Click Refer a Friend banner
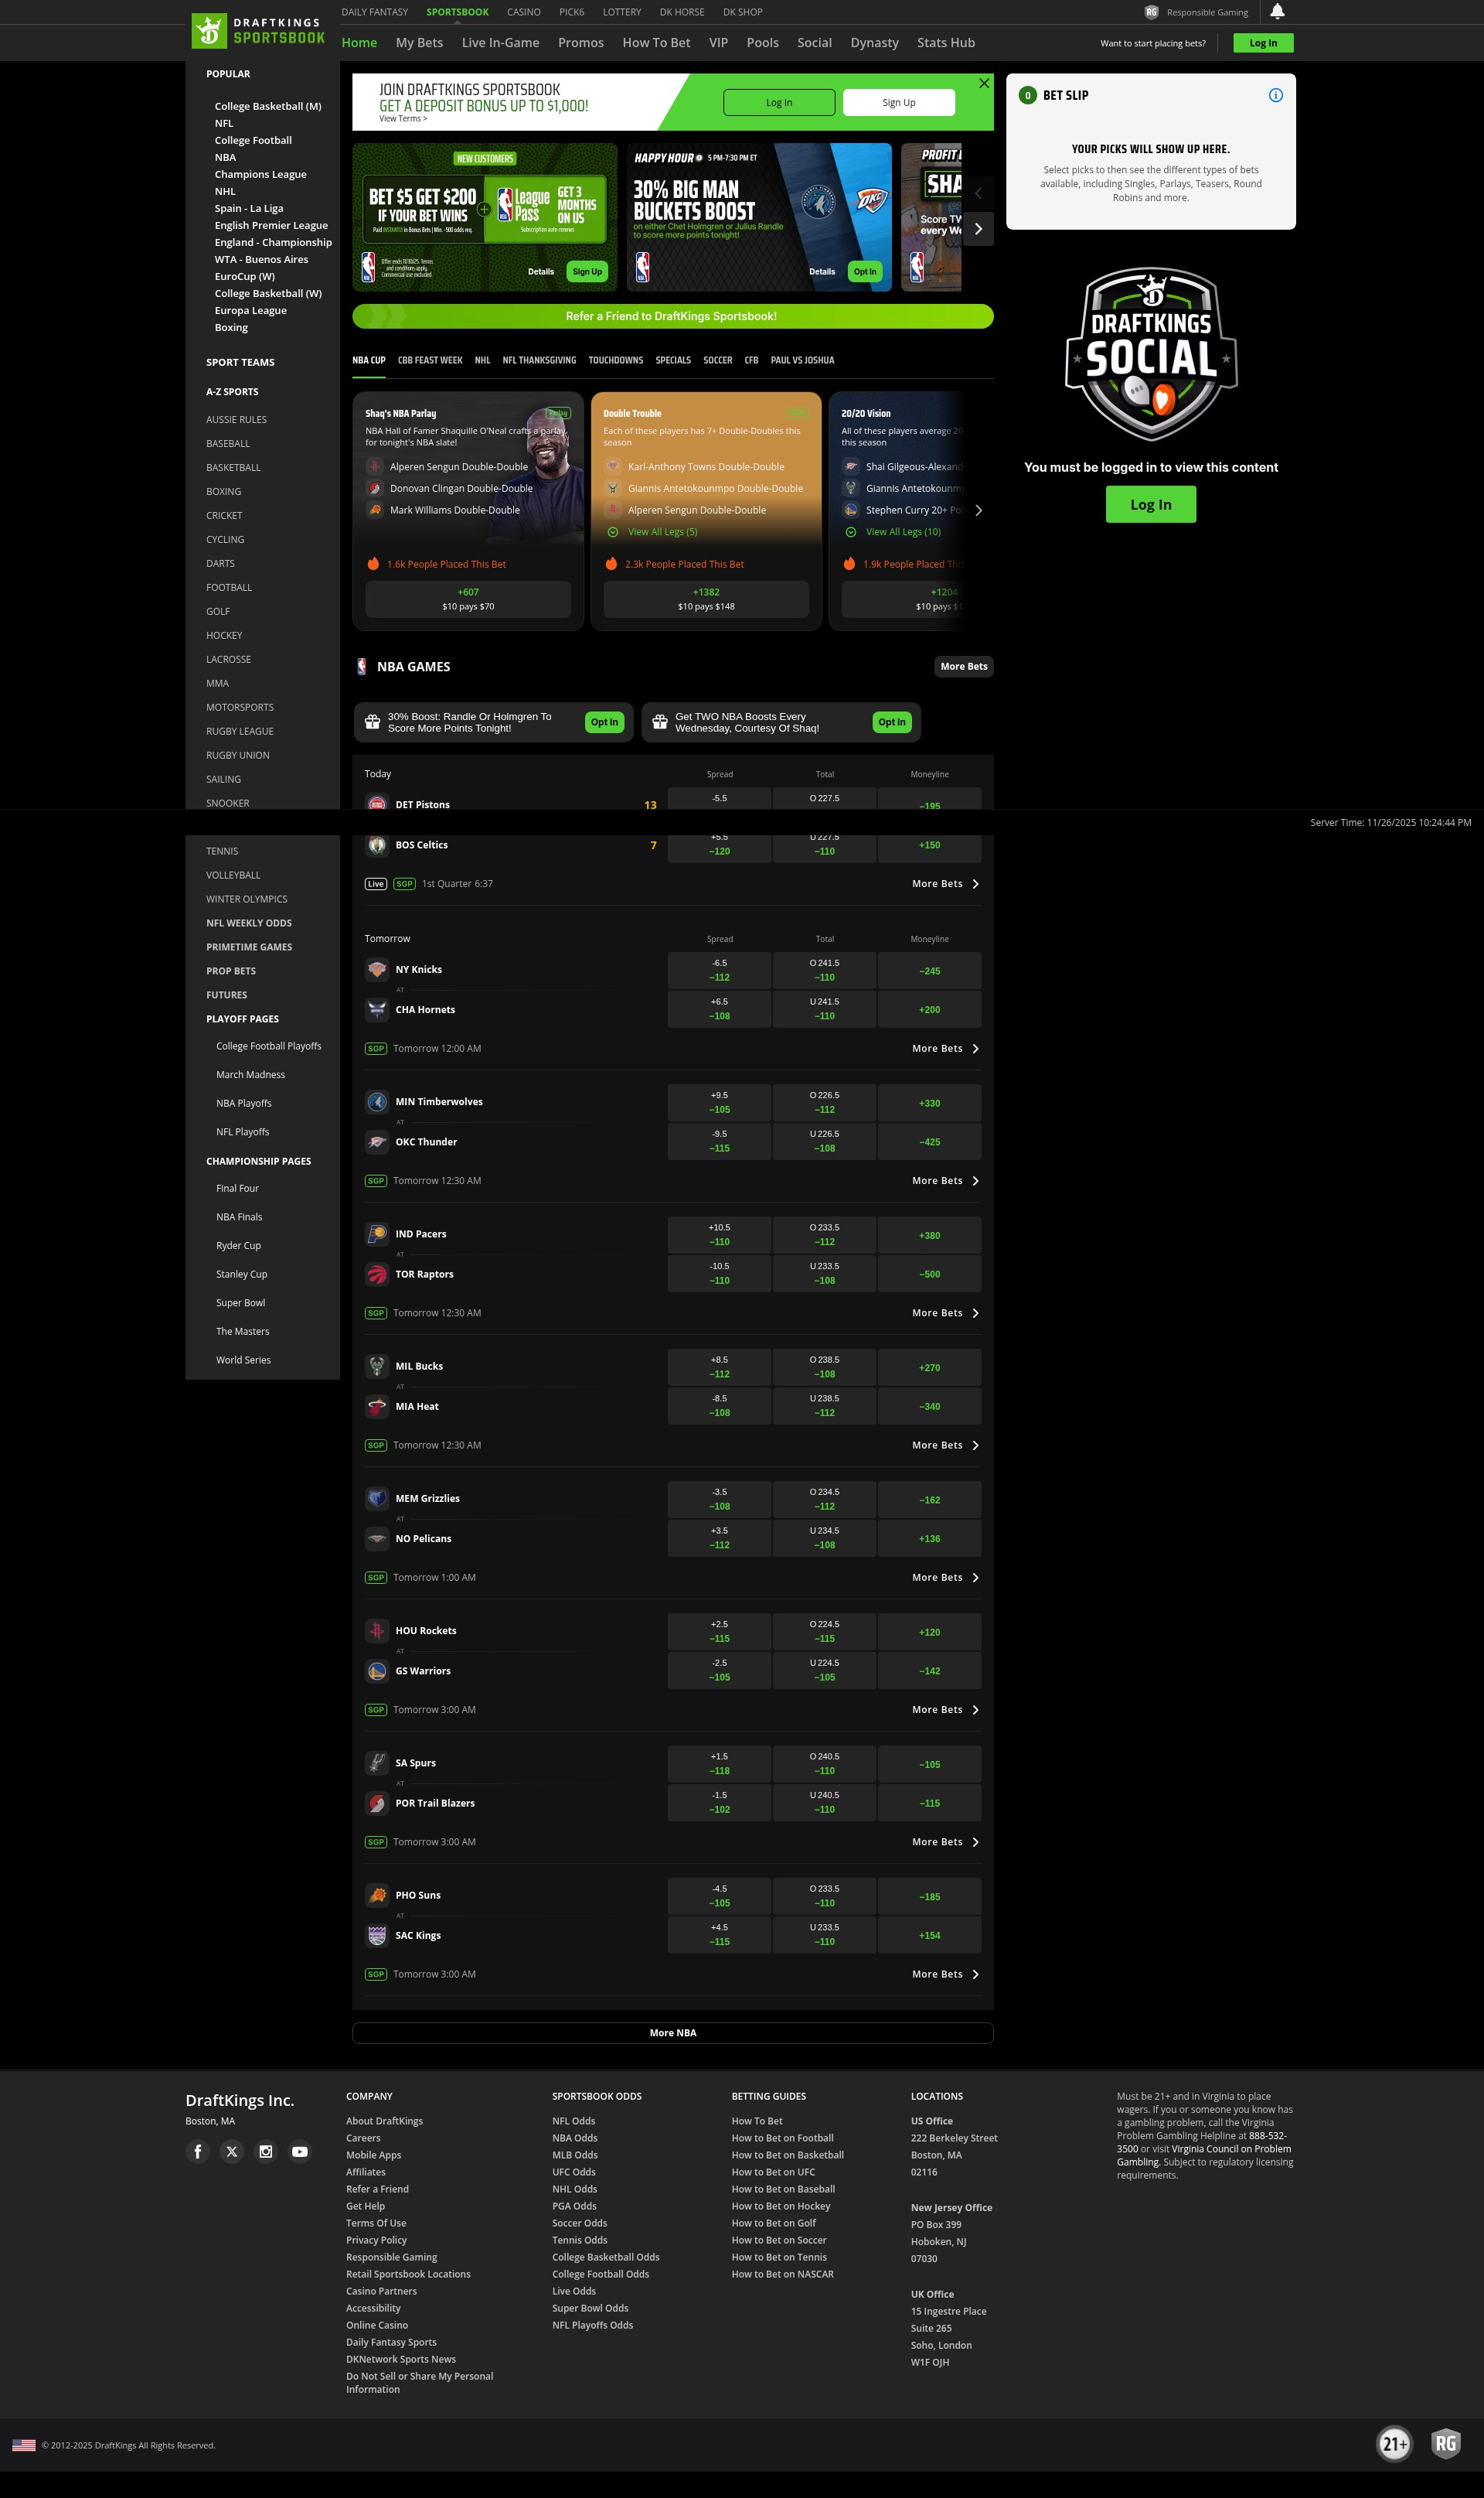The height and width of the screenshot is (2498, 1484). click(672, 316)
